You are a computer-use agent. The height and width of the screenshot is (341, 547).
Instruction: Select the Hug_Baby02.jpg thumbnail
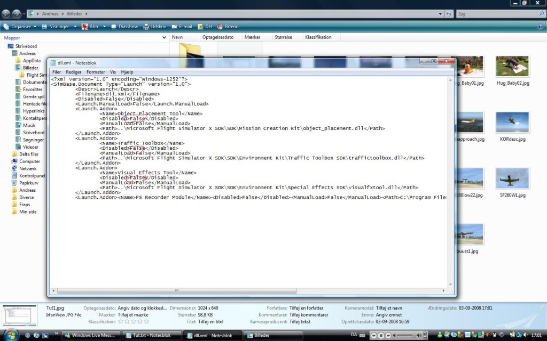pyautogui.click(x=512, y=70)
